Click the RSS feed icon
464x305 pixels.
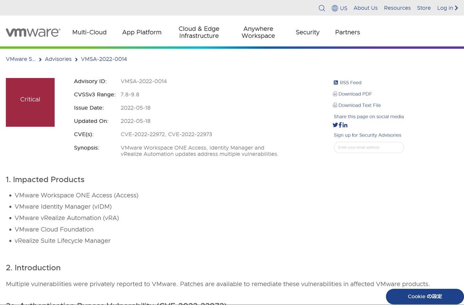[x=336, y=83]
